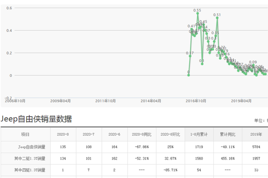Click the 33 cell under 2019年
The height and width of the screenshot is (178, 268).
(x=256, y=170)
